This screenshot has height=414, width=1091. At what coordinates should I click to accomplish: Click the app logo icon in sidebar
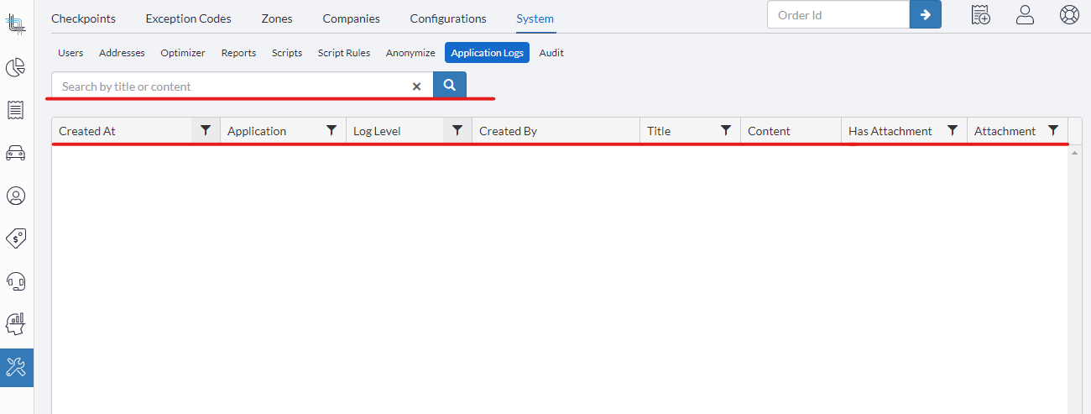pos(16,24)
